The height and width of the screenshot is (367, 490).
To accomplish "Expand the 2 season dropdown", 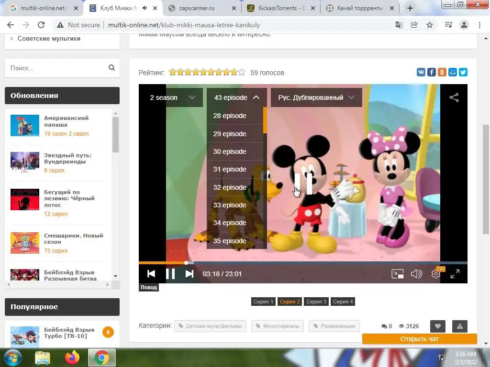I will [x=173, y=97].
